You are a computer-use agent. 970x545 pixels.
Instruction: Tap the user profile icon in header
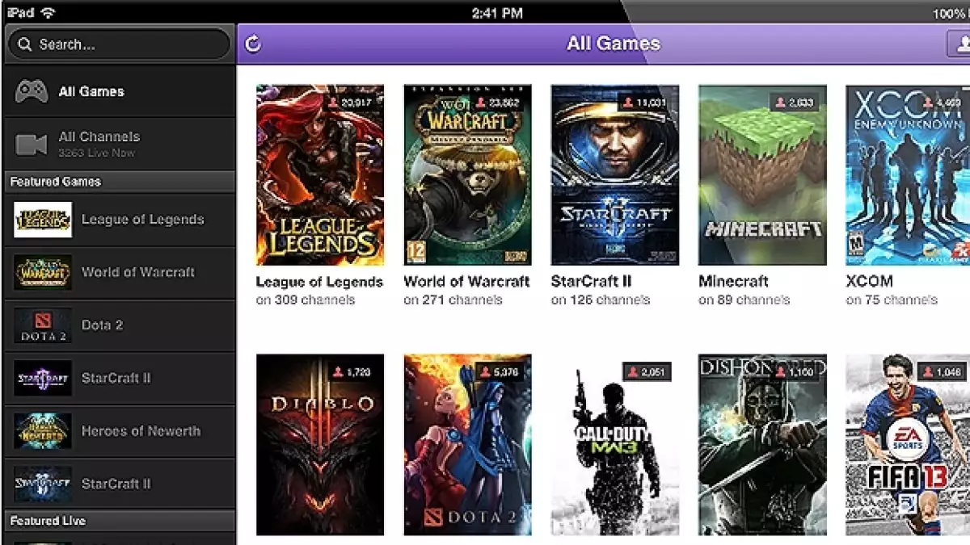(959, 44)
